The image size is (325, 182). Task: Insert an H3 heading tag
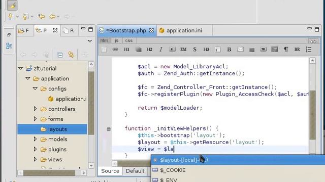(x=206, y=50)
